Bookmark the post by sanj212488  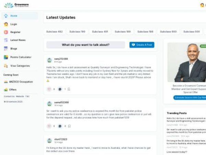[x=69, y=89]
